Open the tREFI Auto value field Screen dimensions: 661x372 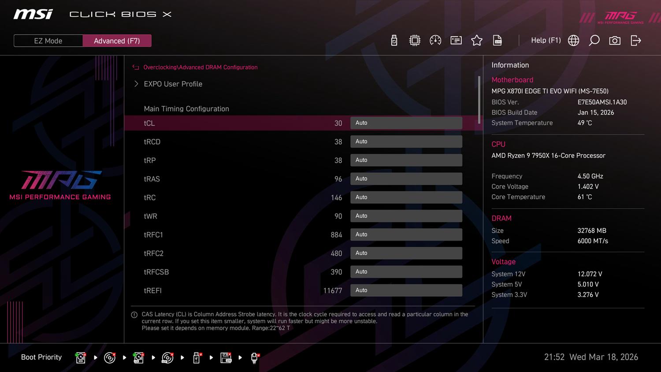click(x=406, y=290)
